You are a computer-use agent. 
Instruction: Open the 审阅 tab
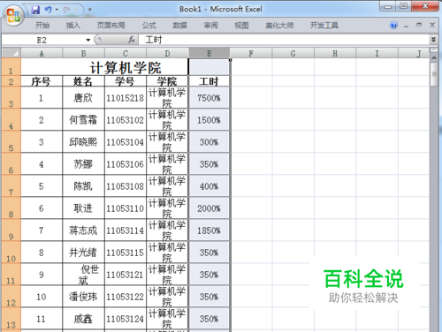pos(210,26)
